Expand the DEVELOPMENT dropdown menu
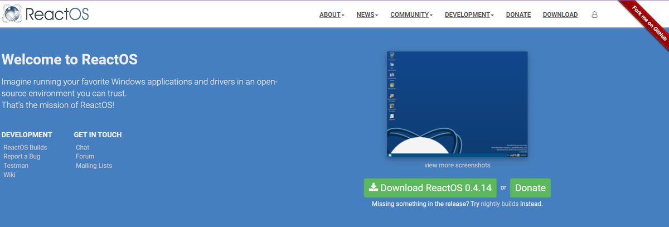The image size is (669, 227). point(469,15)
